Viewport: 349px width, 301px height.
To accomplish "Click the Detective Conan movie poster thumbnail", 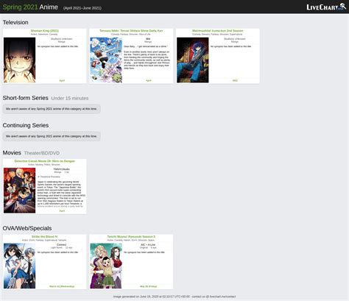I will click(20, 191).
